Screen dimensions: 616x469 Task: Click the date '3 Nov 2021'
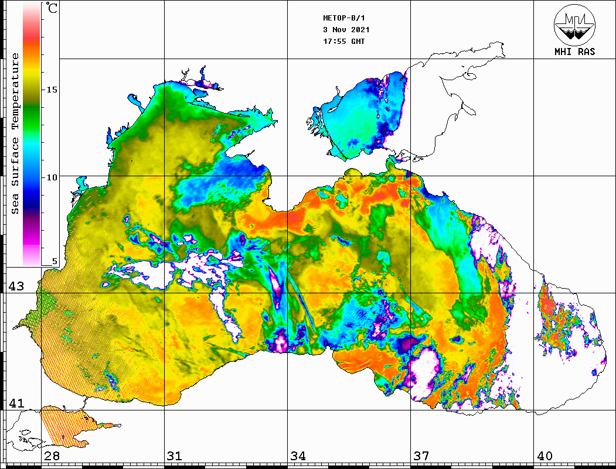click(346, 30)
